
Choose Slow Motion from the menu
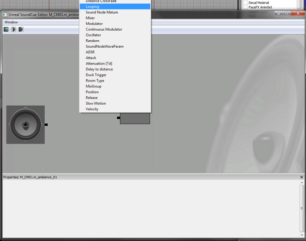pos(115,103)
